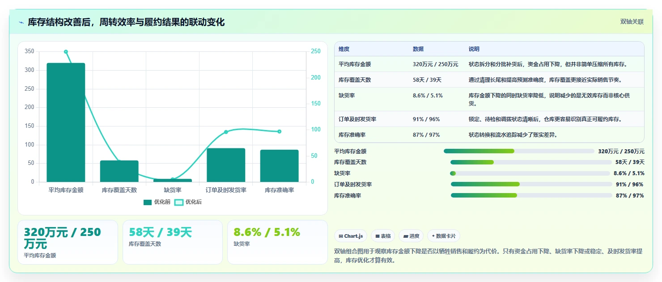This screenshot has width=662, height=282.
Task: Click the 订单及时发货率 label on the chart x-axis
Action: pos(226,190)
